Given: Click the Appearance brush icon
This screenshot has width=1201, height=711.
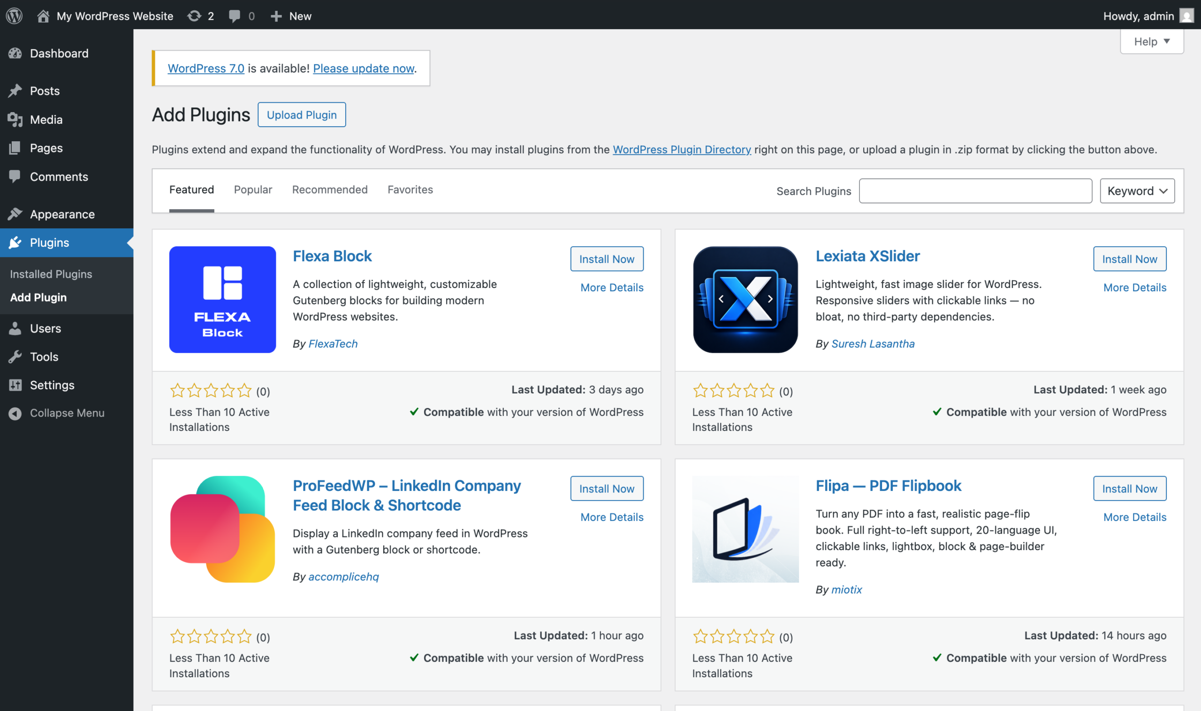Looking at the screenshot, I should point(15,214).
